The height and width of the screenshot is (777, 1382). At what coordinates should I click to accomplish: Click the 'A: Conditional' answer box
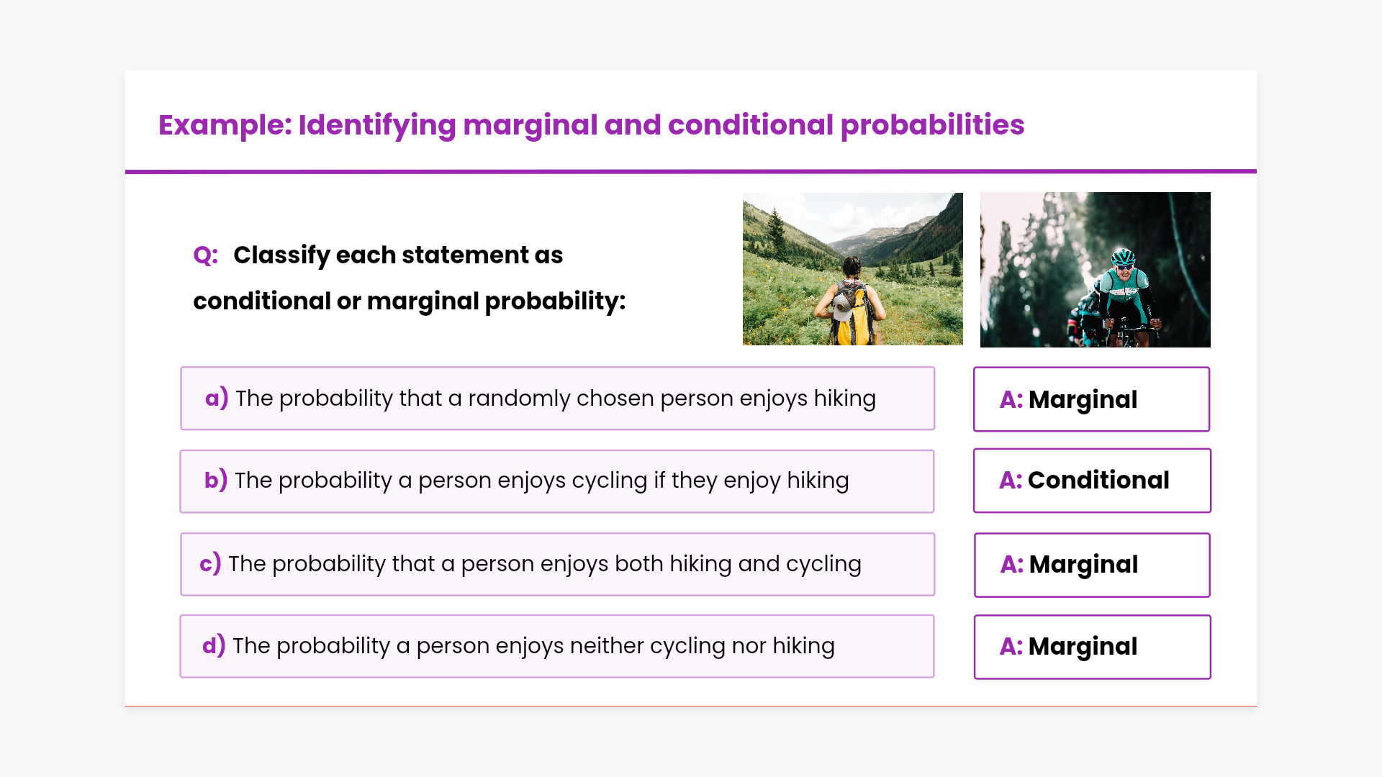point(1091,481)
